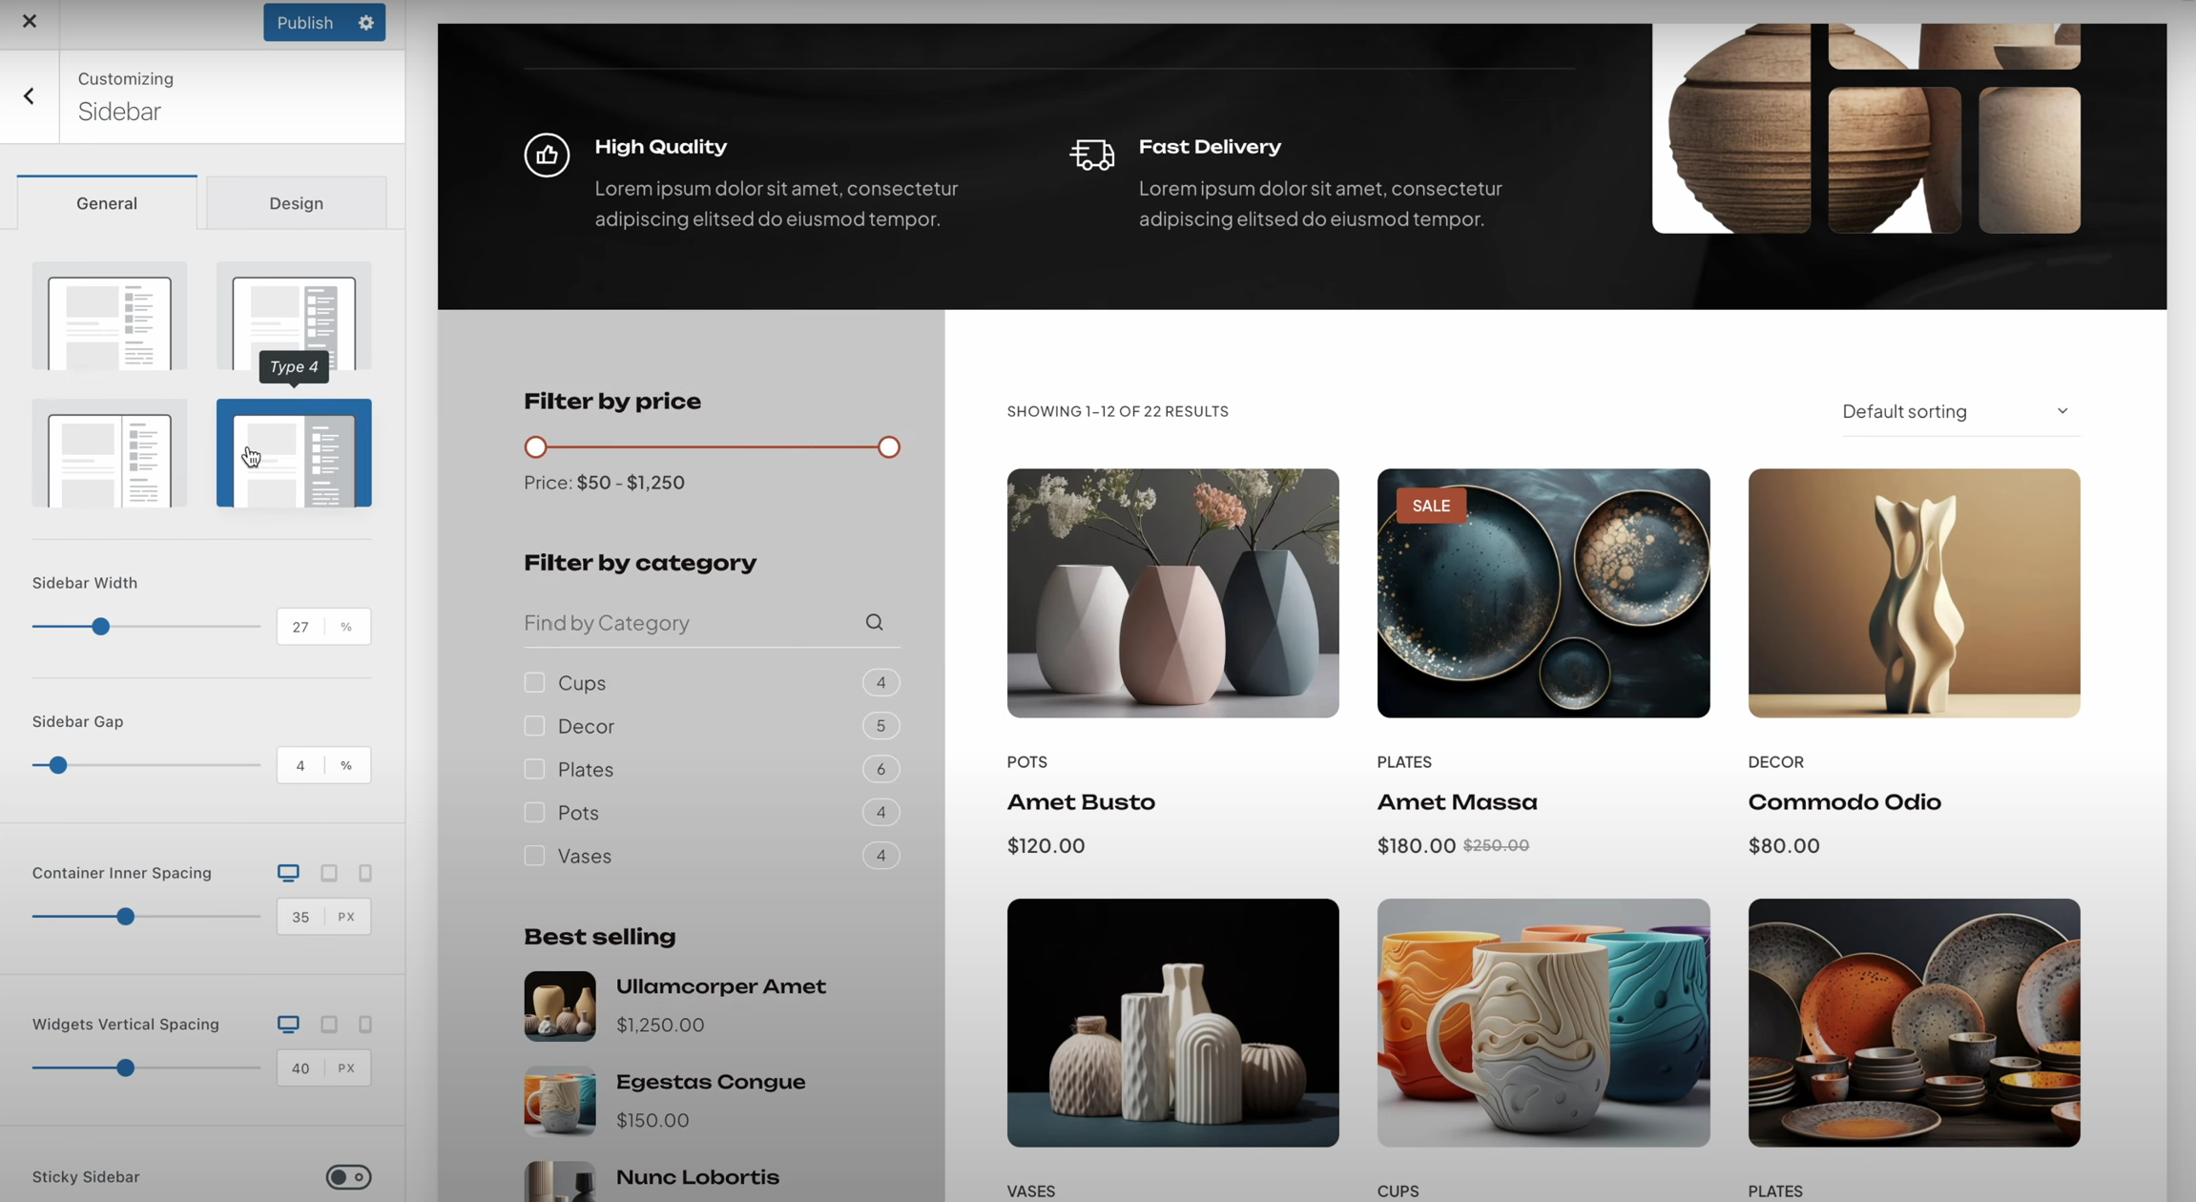The height and width of the screenshot is (1202, 2196).
Task: Check the Cups category checkbox
Action: pos(534,683)
